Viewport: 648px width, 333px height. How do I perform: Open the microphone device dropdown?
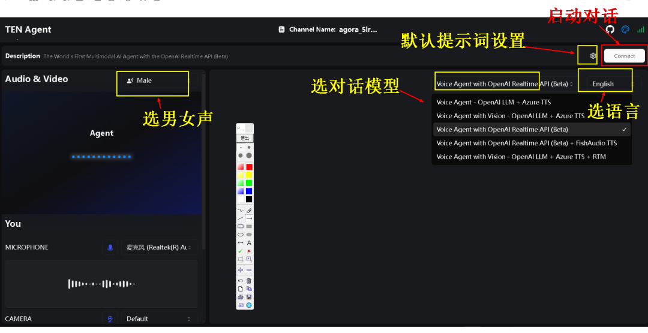coord(159,247)
